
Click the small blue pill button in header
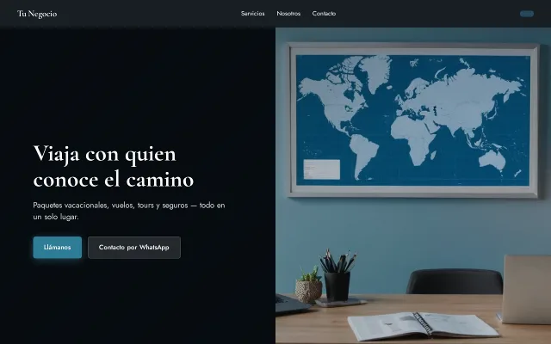(527, 14)
